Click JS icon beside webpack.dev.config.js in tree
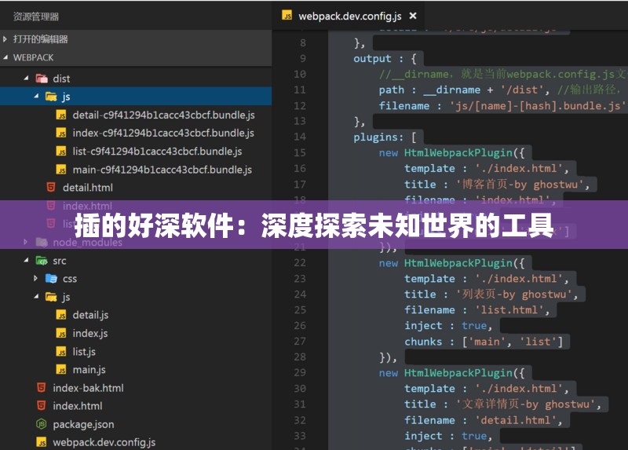The height and width of the screenshot is (450, 628). (x=42, y=442)
